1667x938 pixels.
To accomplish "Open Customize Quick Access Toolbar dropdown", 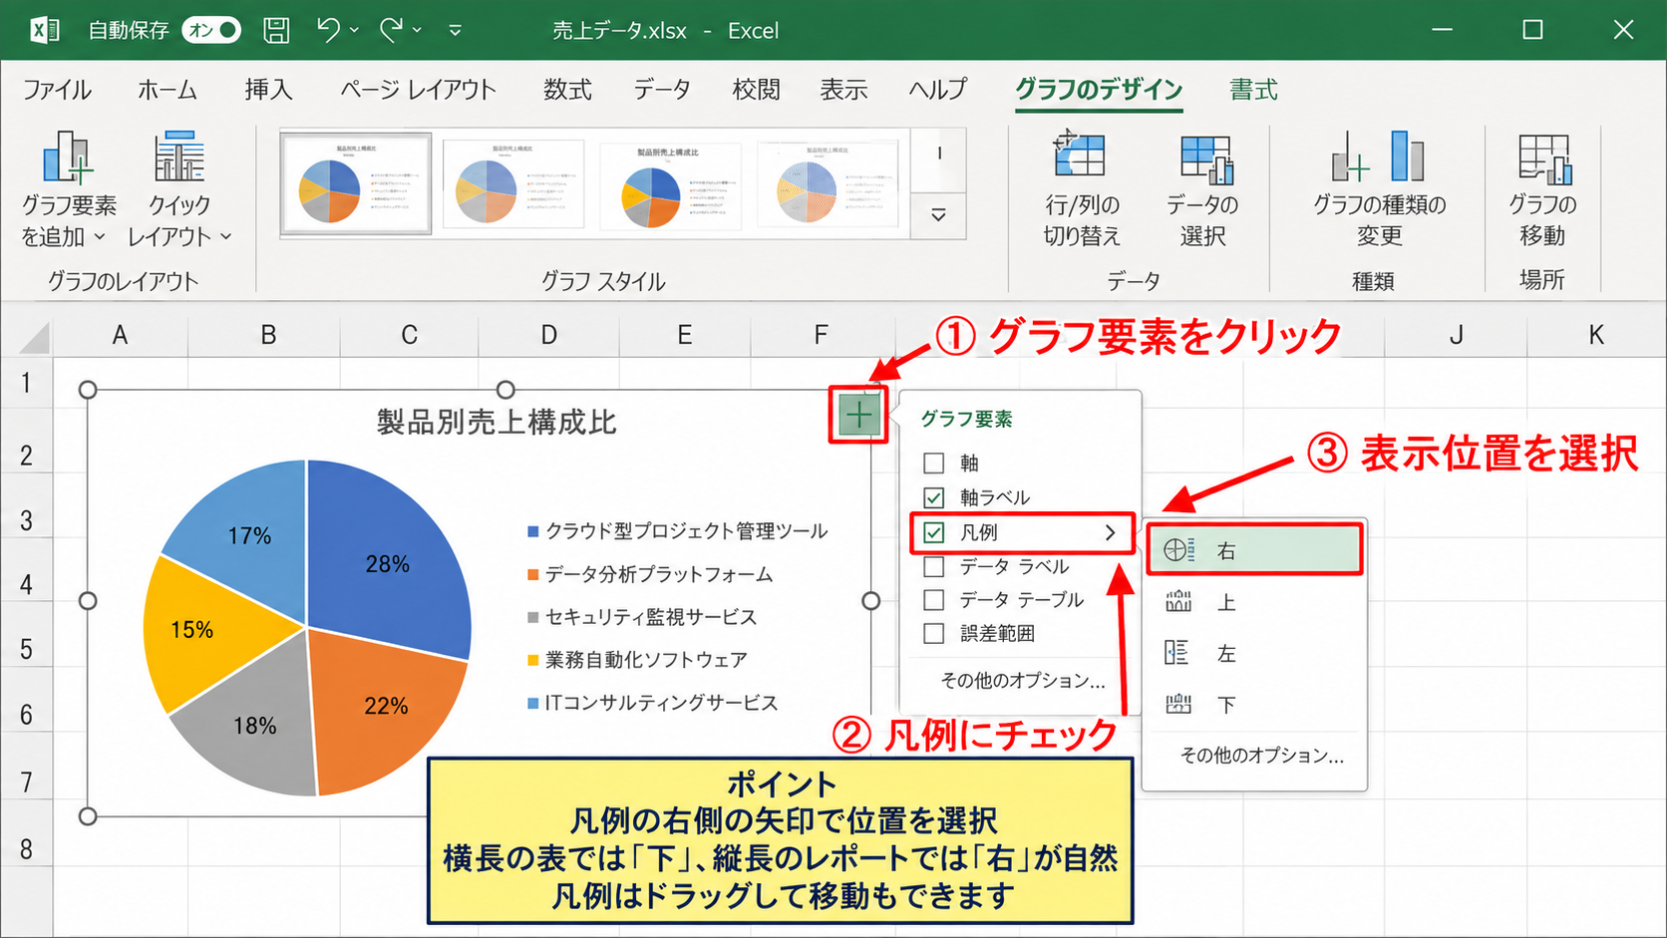I will point(456,31).
